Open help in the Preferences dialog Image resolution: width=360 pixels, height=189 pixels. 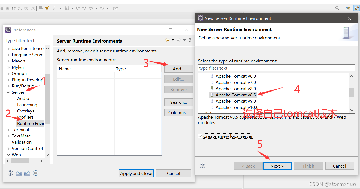pyautogui.click(x=10, y=173)
